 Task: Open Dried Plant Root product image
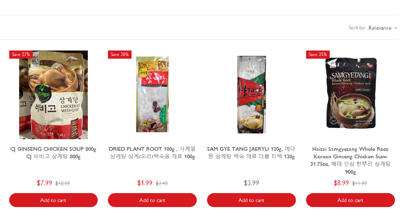tap(152, 95)
